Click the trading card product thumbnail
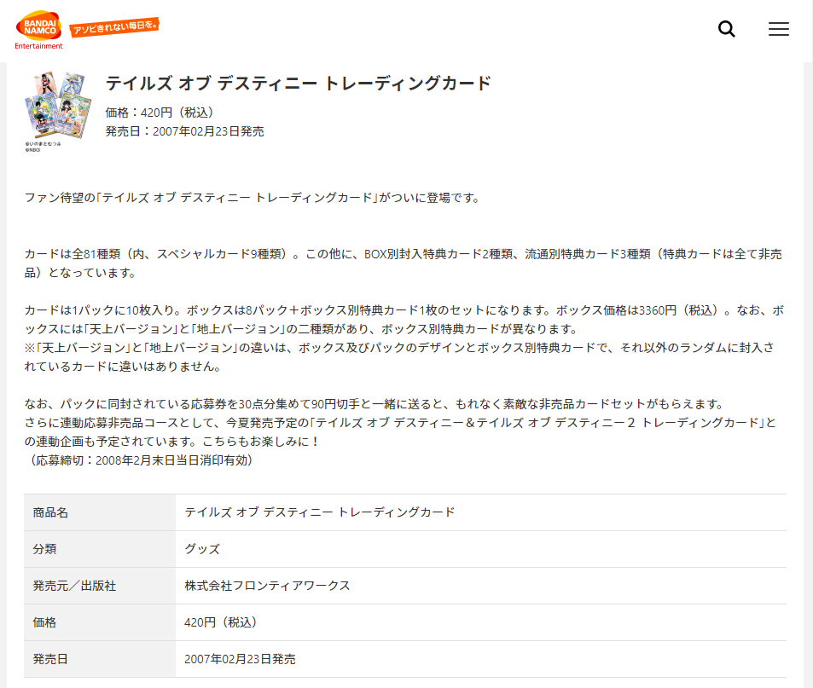This screenshot has height=688, width=813. (x=57, y=105)
